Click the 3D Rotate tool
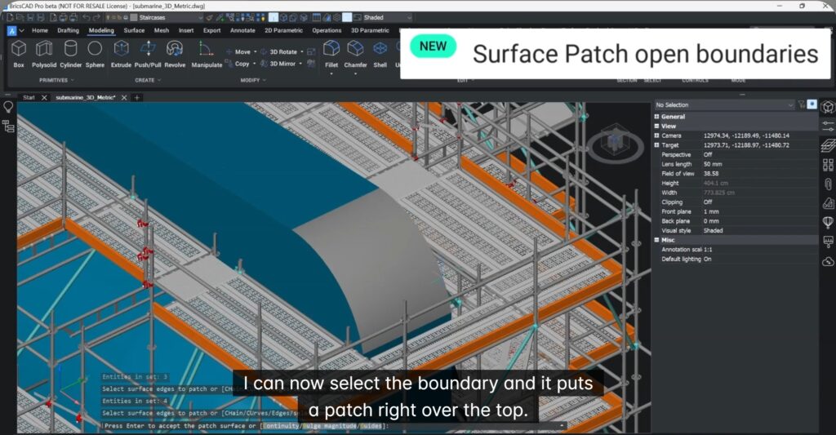Viewport: 836px width, 435px height. 279,51
